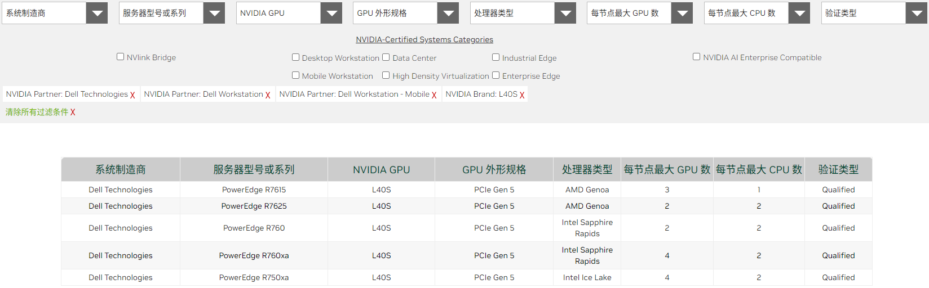Sort by 每节点最大 GPU 数 header
The width and height of the screenshot is (929, 288).
tap(667, 169)
